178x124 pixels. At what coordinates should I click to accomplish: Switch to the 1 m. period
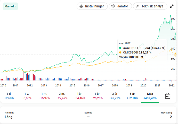coord(44,96)
